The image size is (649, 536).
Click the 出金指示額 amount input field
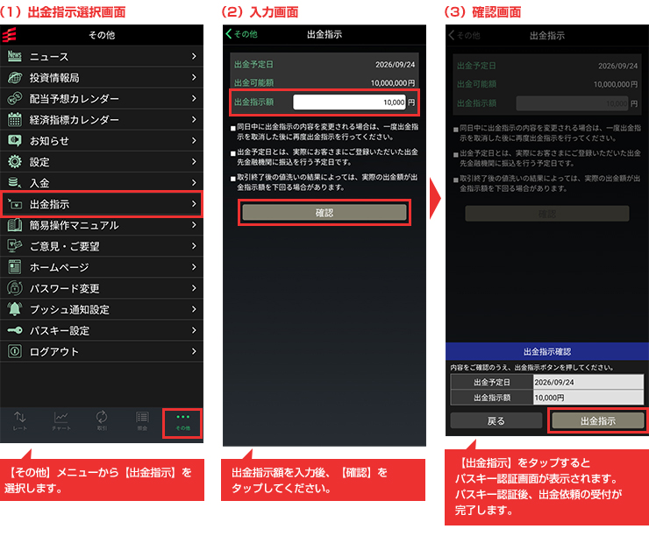coord(349,102)
